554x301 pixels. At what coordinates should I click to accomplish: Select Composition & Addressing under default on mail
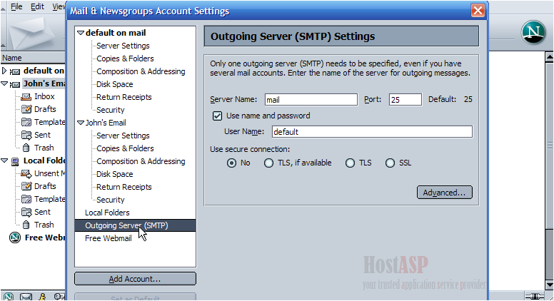click(141, 71)
